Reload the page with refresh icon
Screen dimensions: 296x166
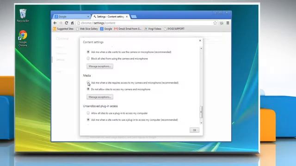click(67, 23)
